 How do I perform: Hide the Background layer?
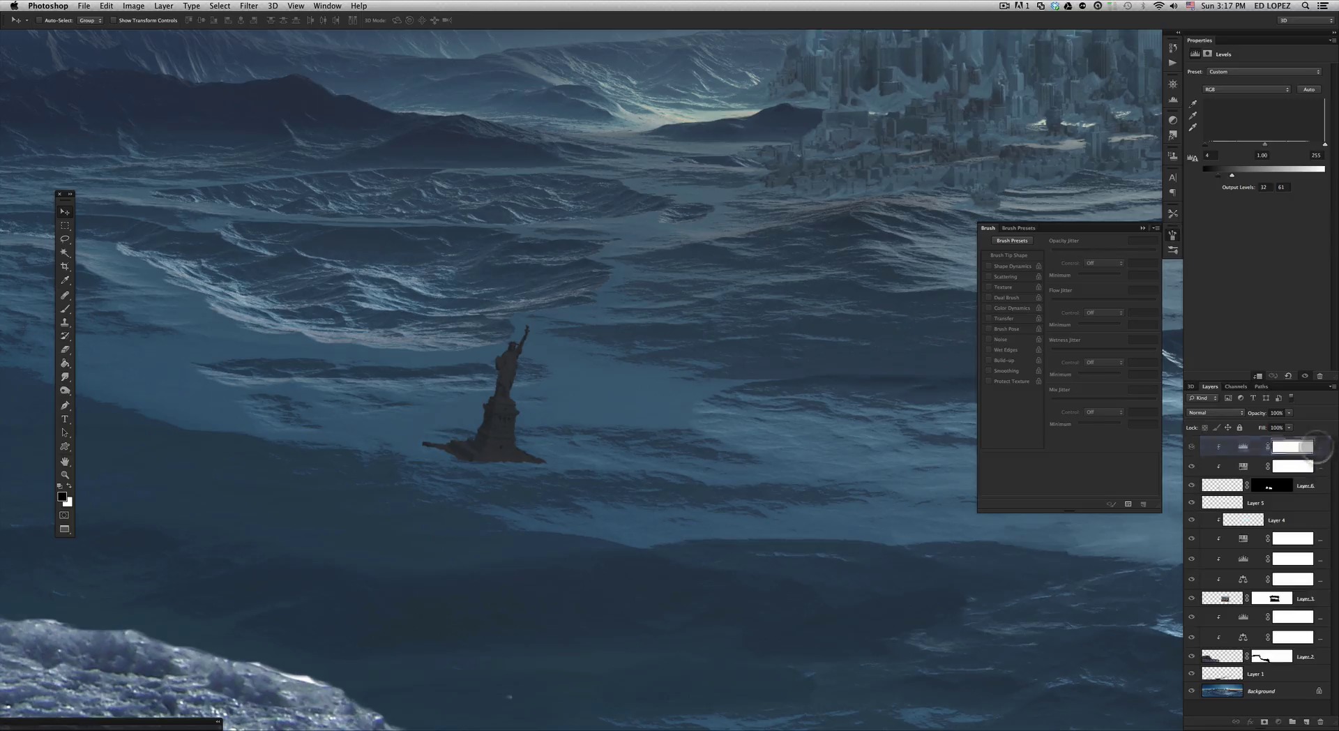[x=1192, y=691]
